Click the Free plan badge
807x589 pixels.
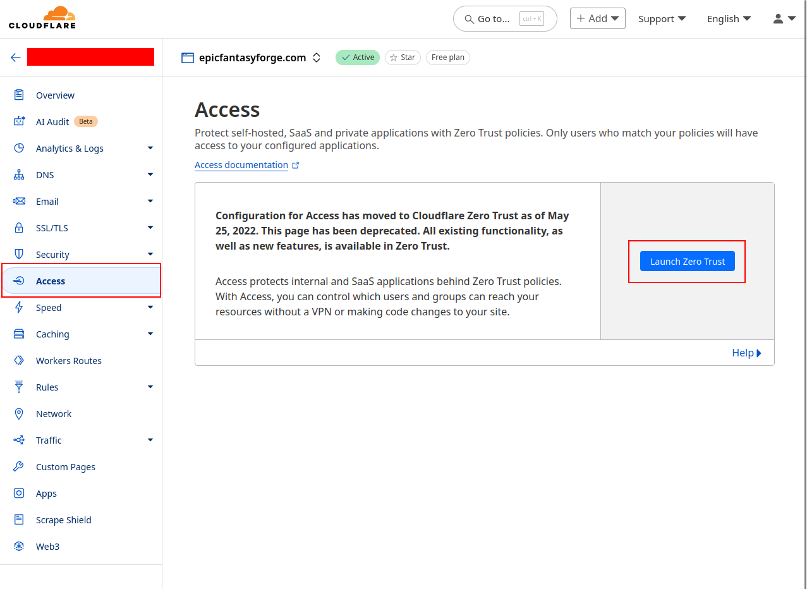click(448, 58)
